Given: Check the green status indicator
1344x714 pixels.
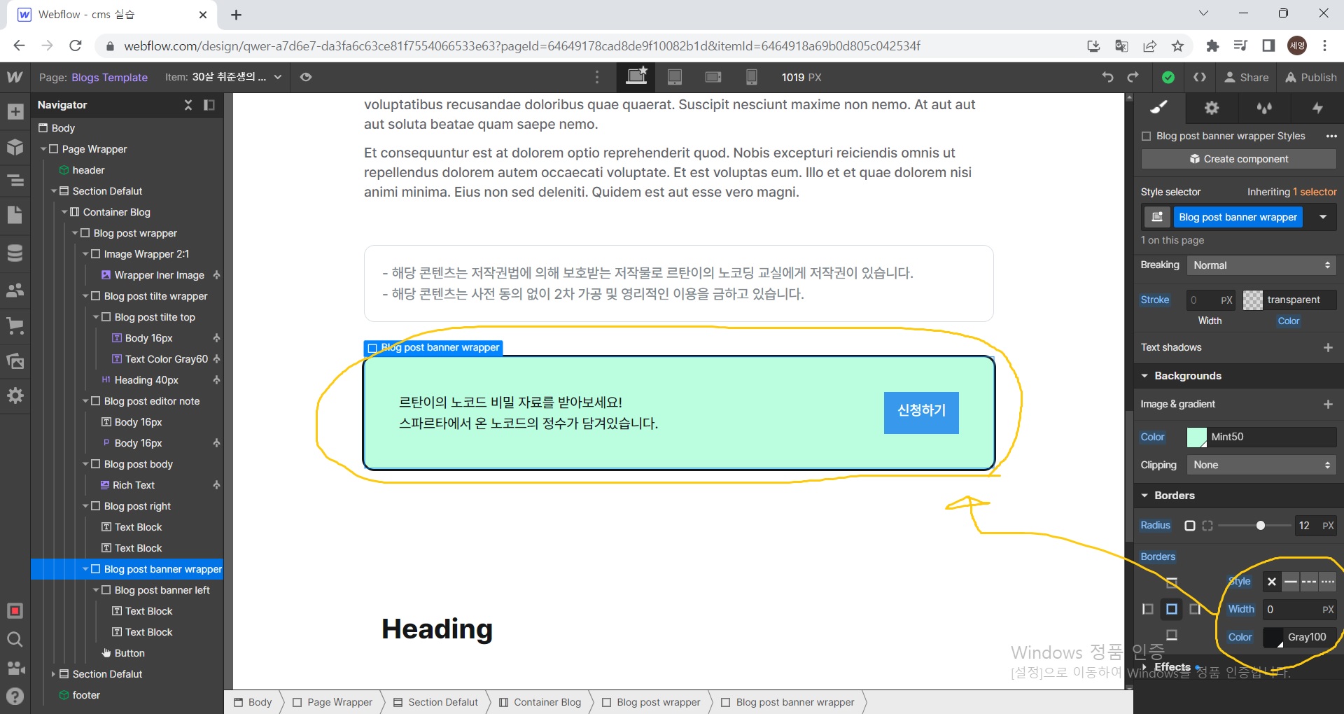Looking at the screenshot, I should click(x=1168, y=77).
